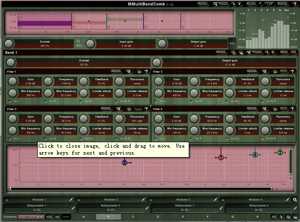Select band node 3 in the graph
This screenshot has width=300, height=222.
pos(125,162)
